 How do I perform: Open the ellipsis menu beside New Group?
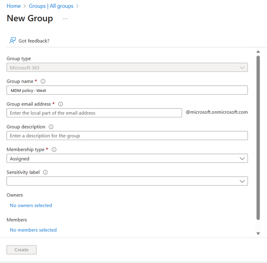tap(65, 19)
